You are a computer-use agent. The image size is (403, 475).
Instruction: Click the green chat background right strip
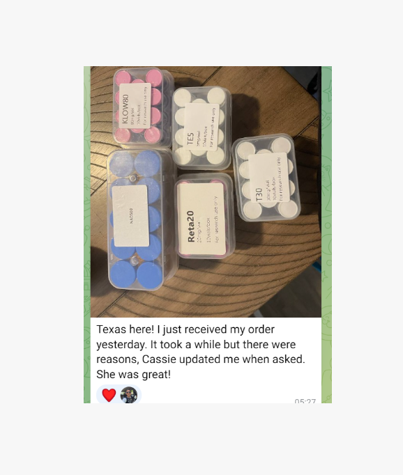coord(326,235)
